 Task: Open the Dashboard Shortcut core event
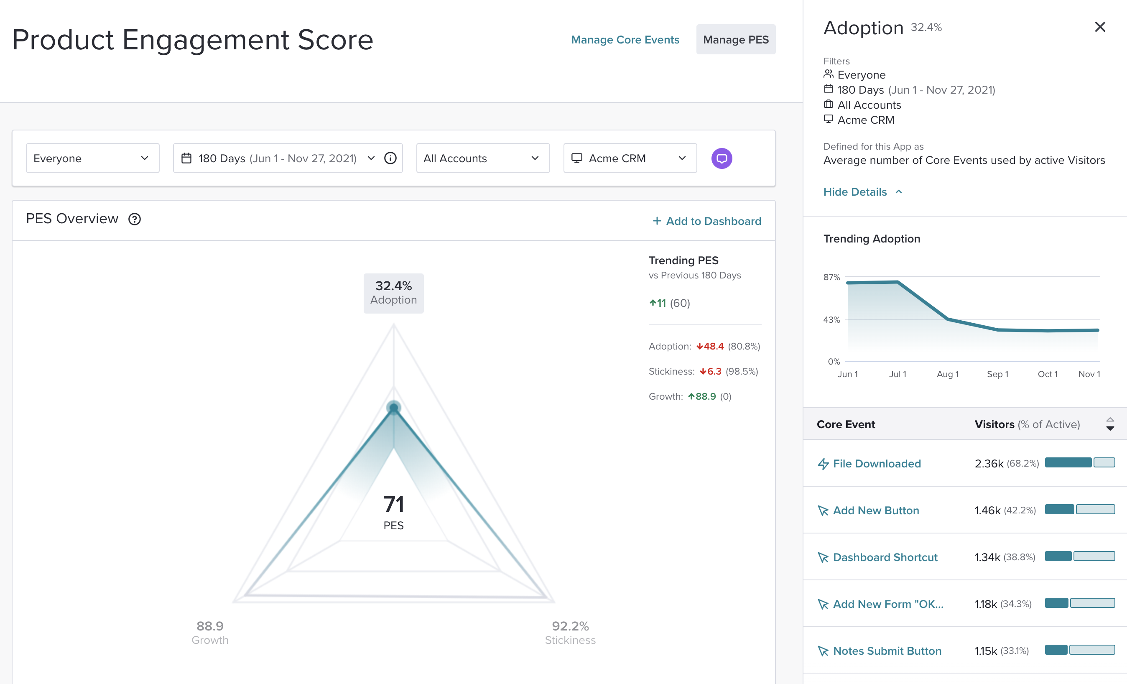[x=885, y=557]
